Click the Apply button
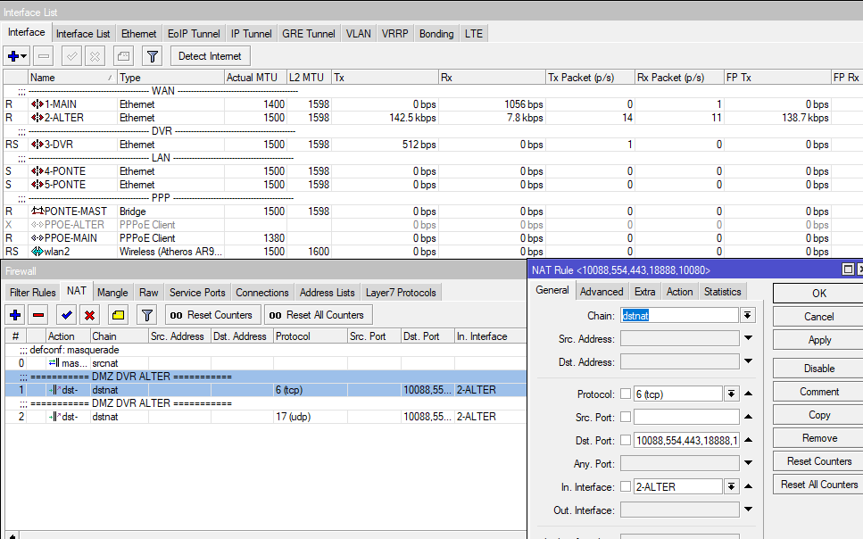 818,340
